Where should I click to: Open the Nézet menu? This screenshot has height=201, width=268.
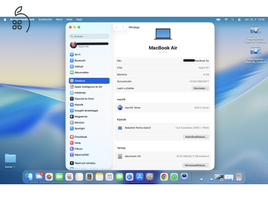point(59,20)
